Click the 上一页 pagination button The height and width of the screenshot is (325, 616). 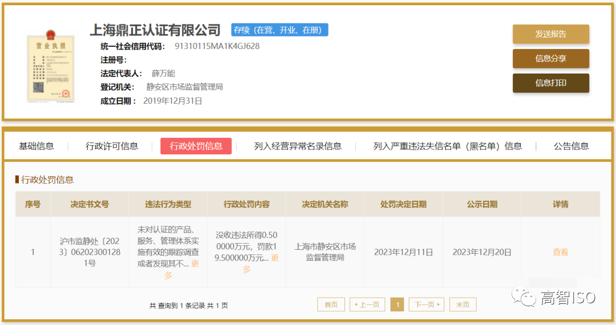(367, 304)
